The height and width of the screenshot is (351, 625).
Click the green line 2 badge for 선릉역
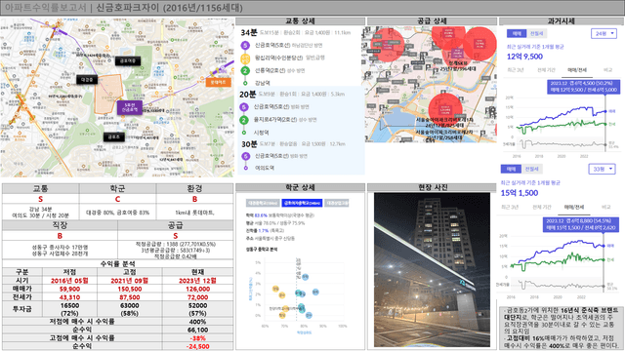(245, 71)
